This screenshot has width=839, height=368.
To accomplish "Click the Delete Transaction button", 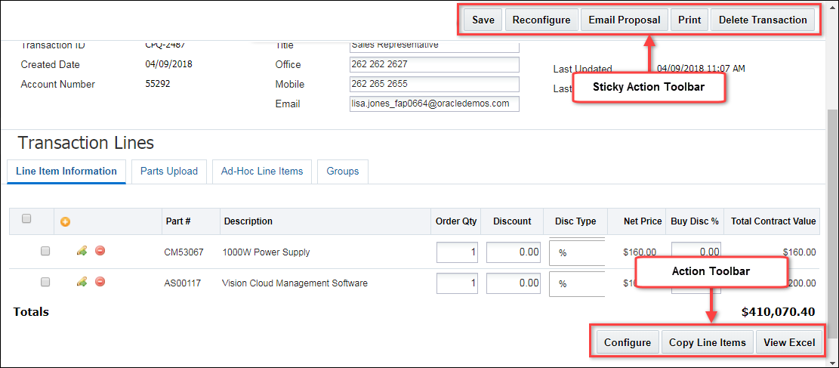I will [x=763, y=20].
